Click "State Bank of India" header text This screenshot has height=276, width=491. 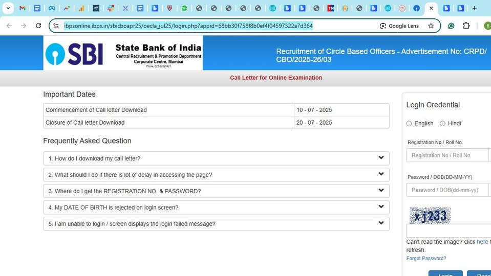click(x=158, y=48)
